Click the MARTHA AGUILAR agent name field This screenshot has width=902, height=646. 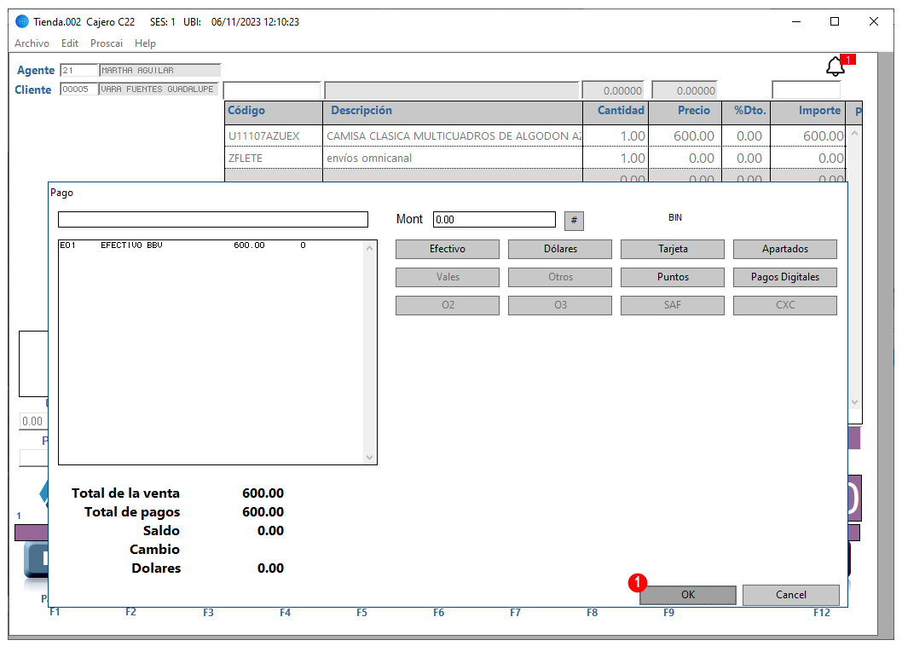point(160,70)
